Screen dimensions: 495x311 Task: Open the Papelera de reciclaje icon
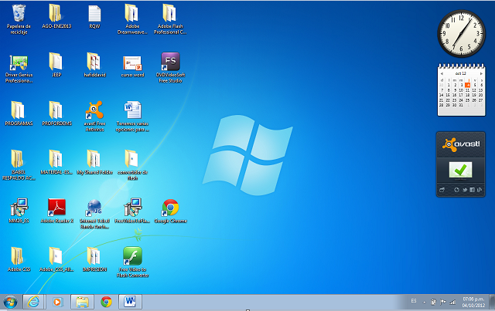[17, 14]
